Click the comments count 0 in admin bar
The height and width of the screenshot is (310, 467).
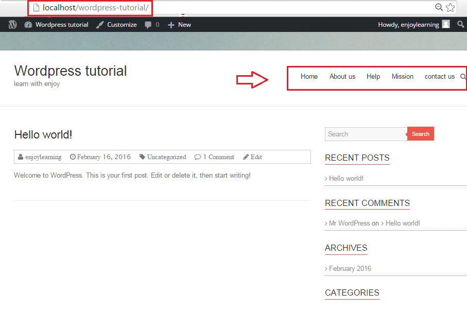(157, 25)
